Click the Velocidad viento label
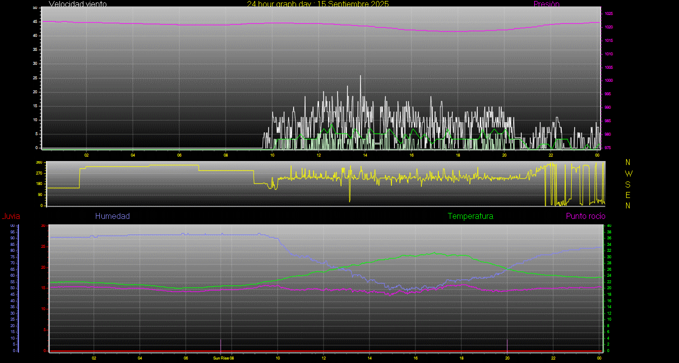 click(77, 4)
